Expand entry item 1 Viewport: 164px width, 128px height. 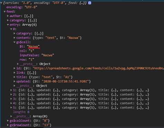pyautogui.click(x=11, y=90)
